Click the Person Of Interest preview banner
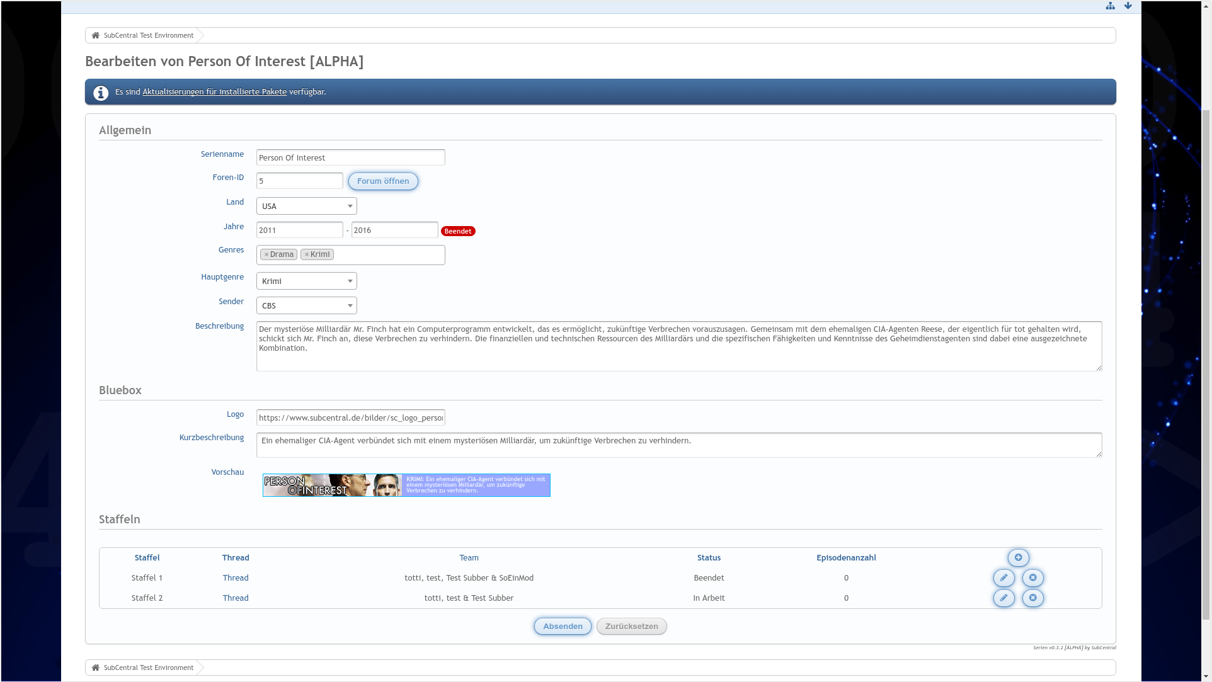 [x=406, y=485]
